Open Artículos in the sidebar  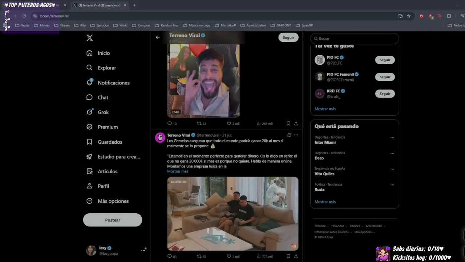tap(102, 171)
